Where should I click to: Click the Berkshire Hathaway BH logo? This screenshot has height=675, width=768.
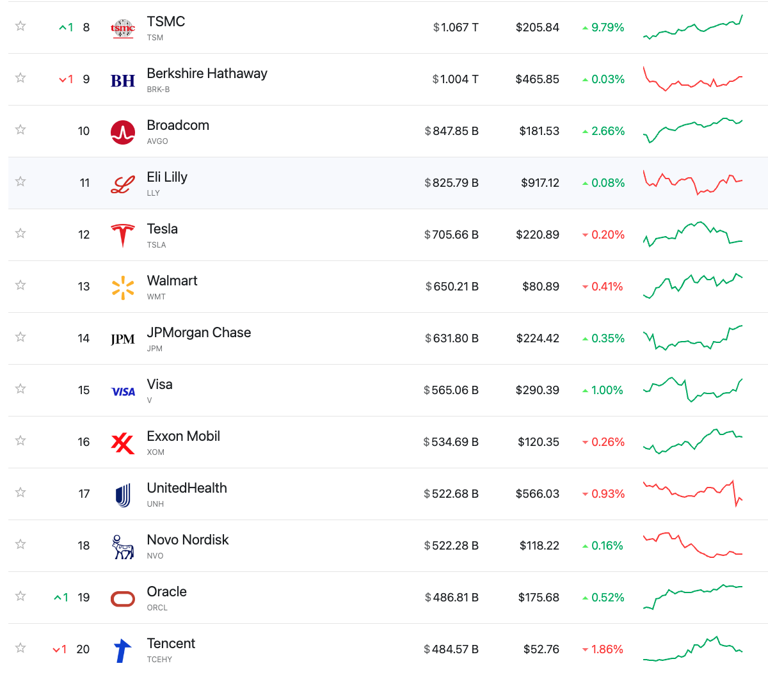122,81
